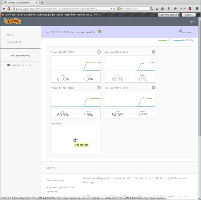Click the Circus logo

pos(12,21)
